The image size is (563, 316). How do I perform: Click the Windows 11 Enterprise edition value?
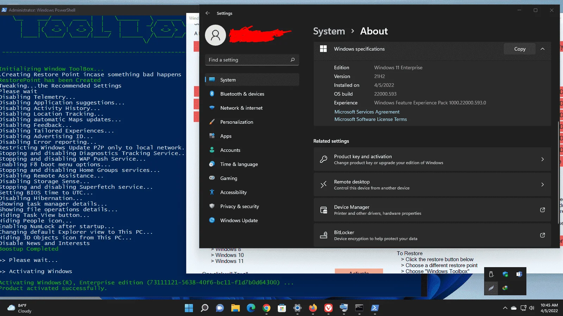point(398,67)
